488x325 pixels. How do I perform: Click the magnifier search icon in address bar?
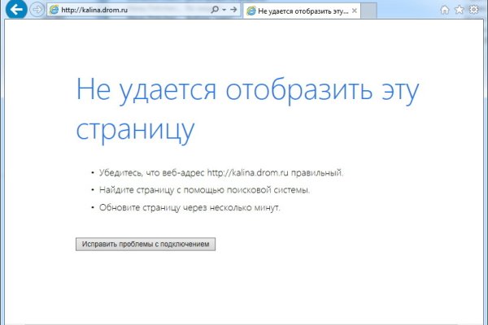coord(215,10)
